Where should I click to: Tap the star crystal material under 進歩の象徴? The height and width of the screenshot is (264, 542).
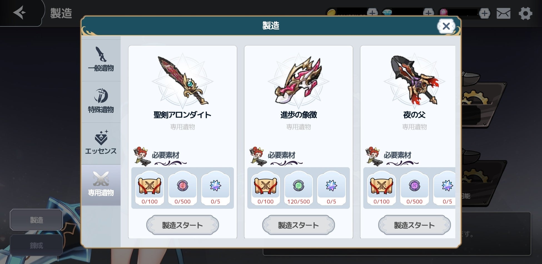[331, 188]
